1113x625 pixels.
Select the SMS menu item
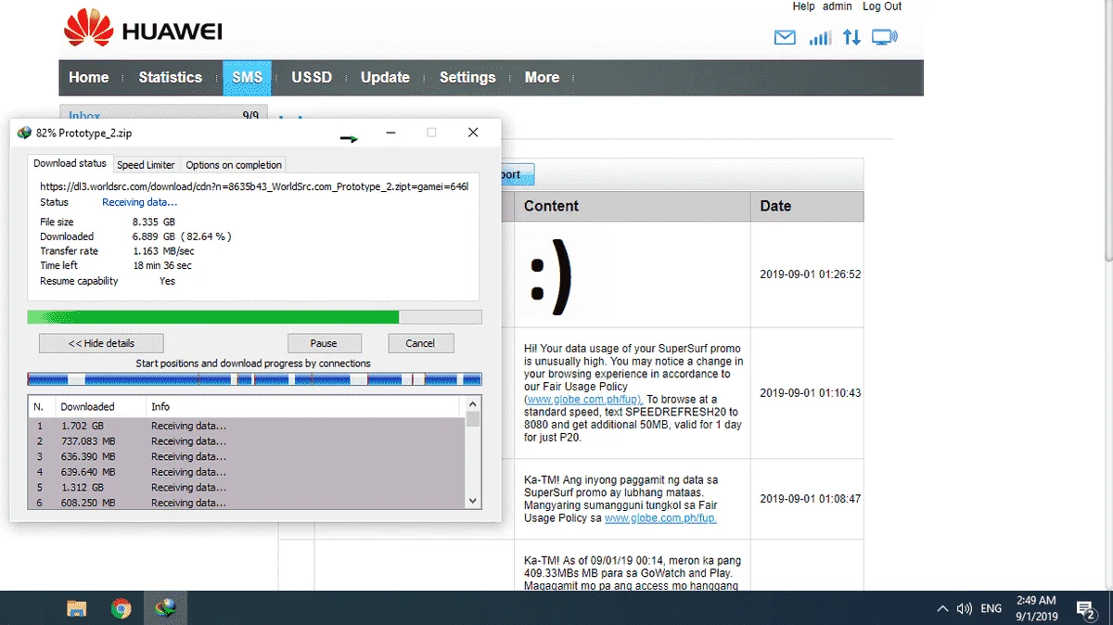coord(247,78)
